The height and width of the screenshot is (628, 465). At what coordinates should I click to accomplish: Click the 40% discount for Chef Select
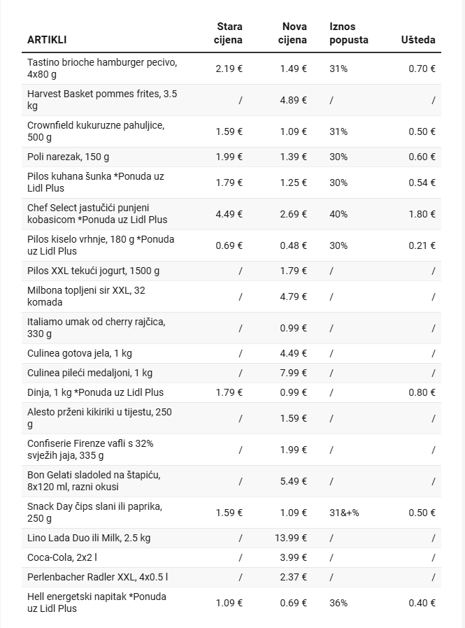click(x=338, y=214)
